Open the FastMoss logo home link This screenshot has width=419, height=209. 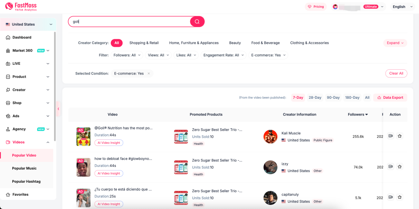point(21,7)
